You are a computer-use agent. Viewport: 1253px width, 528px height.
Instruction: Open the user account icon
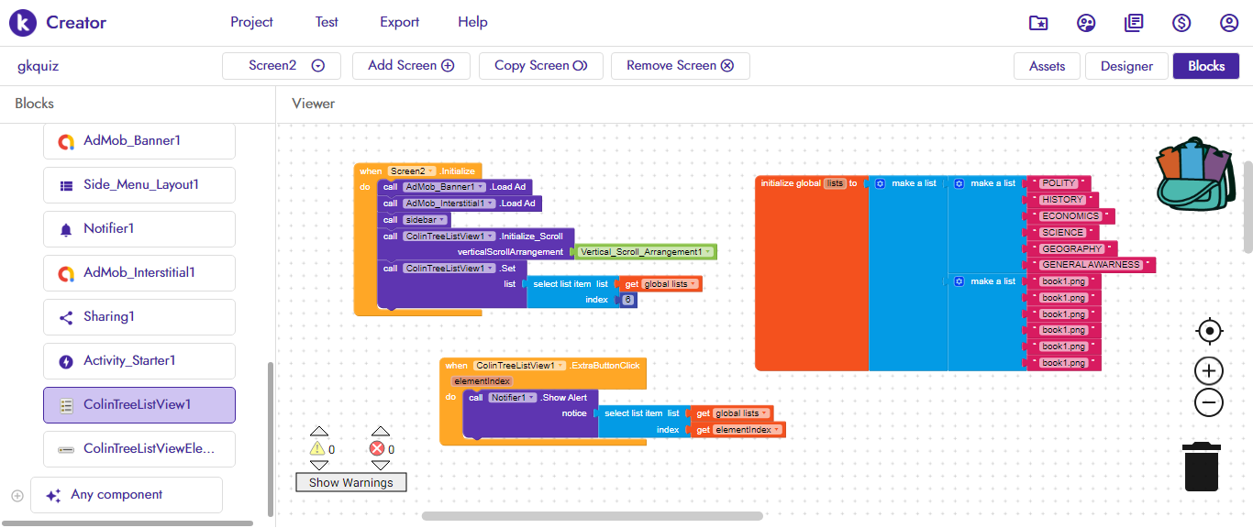(1229, 23)
